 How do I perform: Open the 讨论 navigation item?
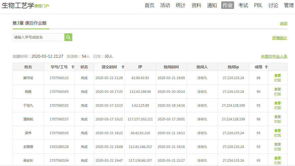click(273, 5)
